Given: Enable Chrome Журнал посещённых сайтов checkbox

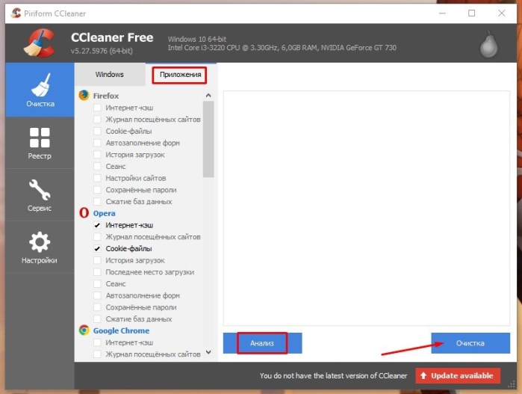Looking at the screenshot, I should (x=97, y=354).
